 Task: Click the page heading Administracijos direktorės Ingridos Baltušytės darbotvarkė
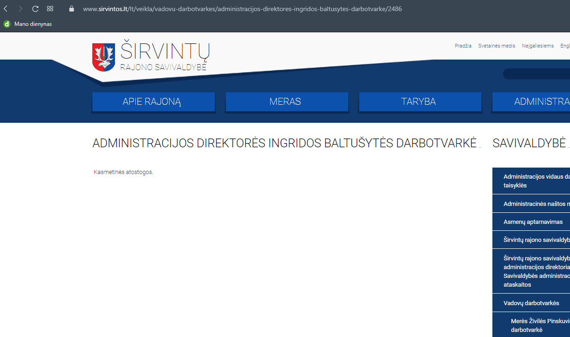[285, 144]
